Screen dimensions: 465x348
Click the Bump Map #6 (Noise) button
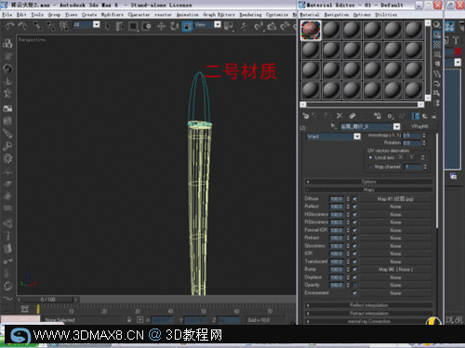point(395,270)
